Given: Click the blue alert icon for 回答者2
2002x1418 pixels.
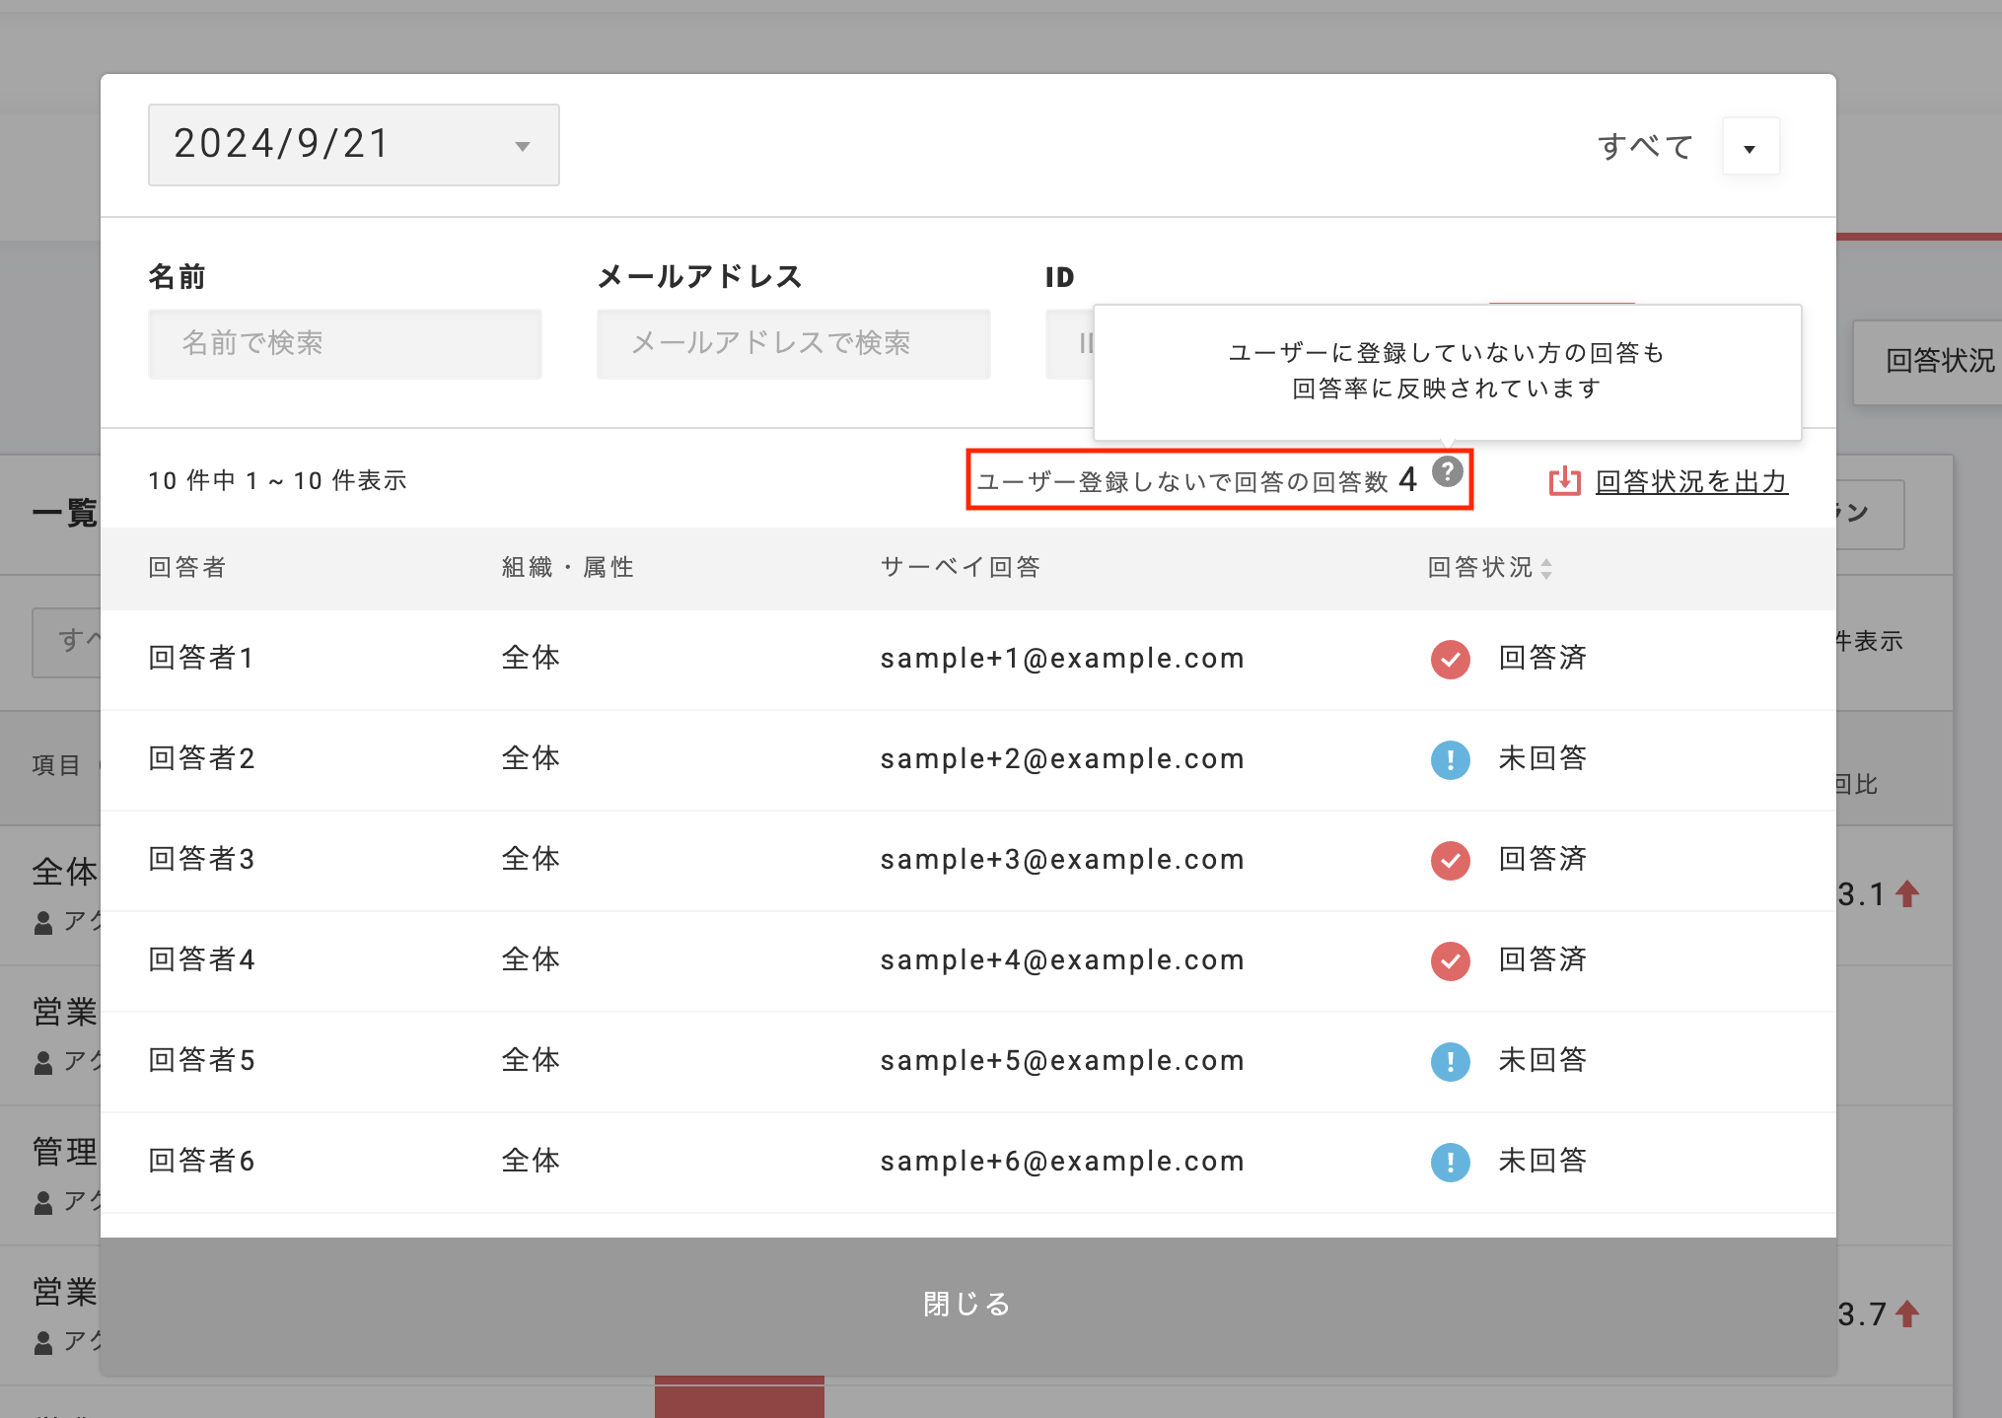Looking at the screenshot, I should (1450, 759).
